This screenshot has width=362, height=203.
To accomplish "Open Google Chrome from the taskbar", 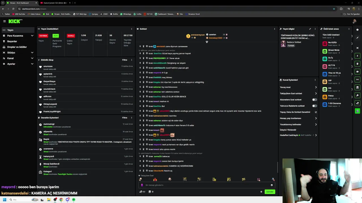I will pos(61,200).
